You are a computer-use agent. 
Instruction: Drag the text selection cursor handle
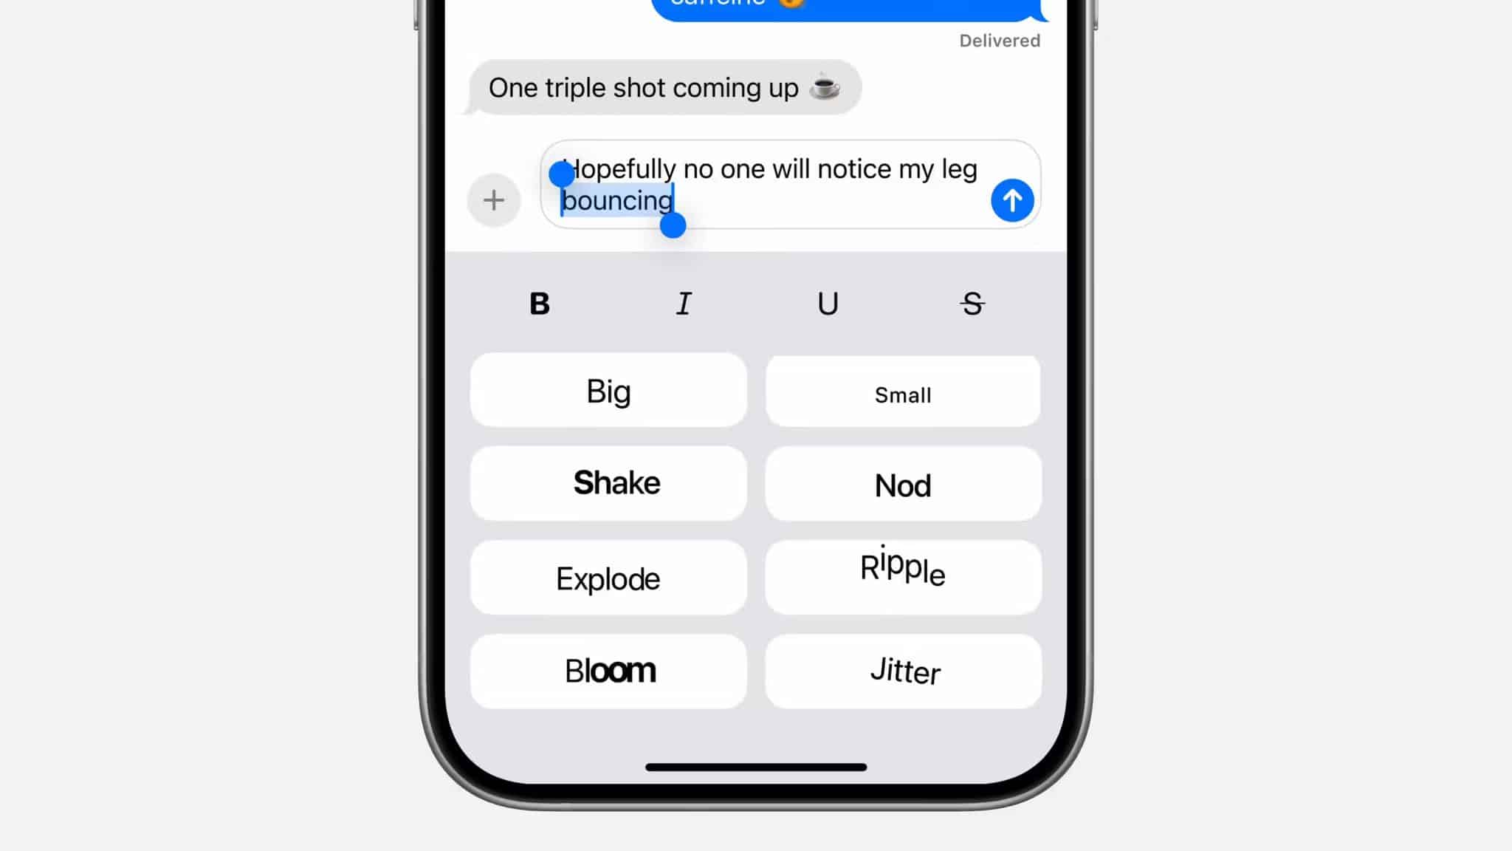(x=673, y=228)
